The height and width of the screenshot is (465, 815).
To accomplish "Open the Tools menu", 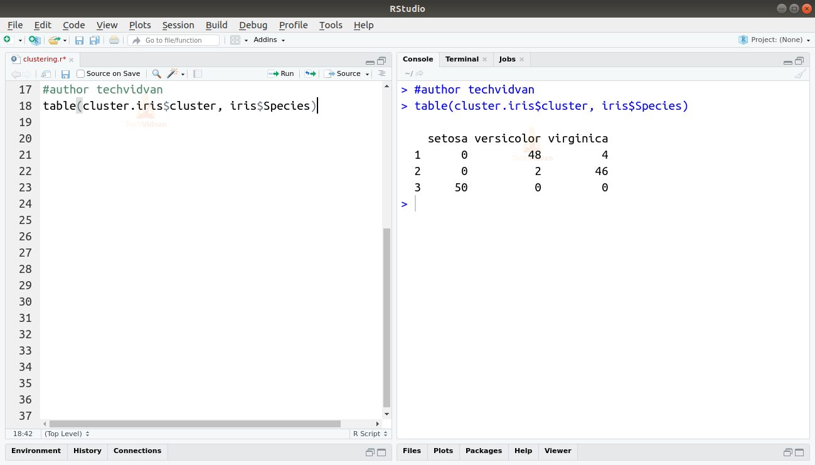I will [x=331, y=25].
